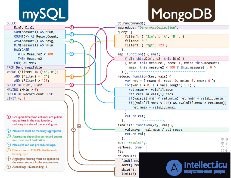Viewport: 231px width, 178px height.
Task: Click legend circle 5 for ORM/ActiveRecord note
Action: [x=9, y=150]
